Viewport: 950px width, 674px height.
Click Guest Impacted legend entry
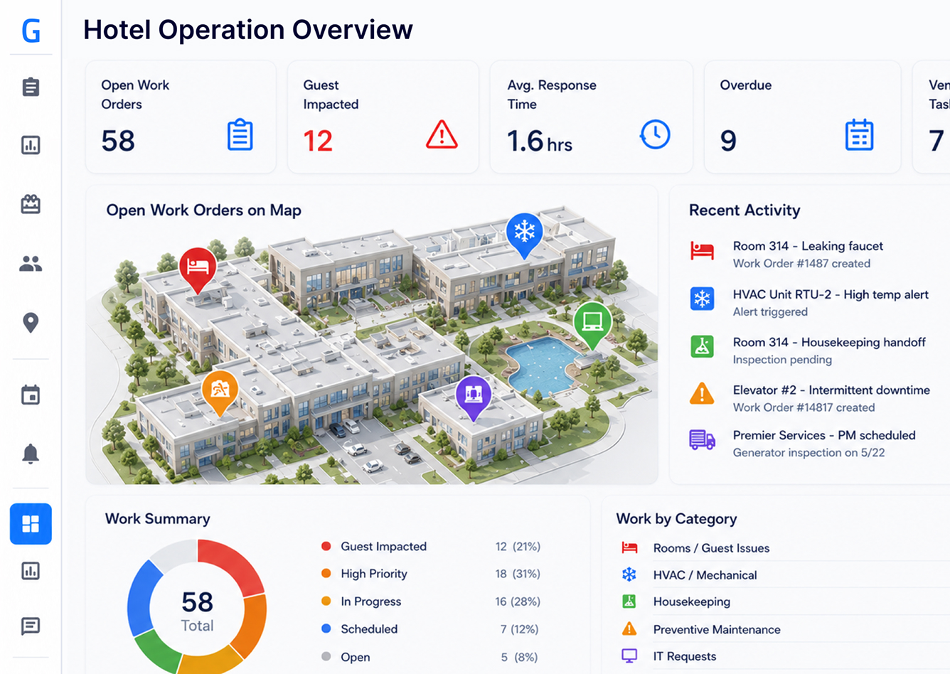coord(430,546)
